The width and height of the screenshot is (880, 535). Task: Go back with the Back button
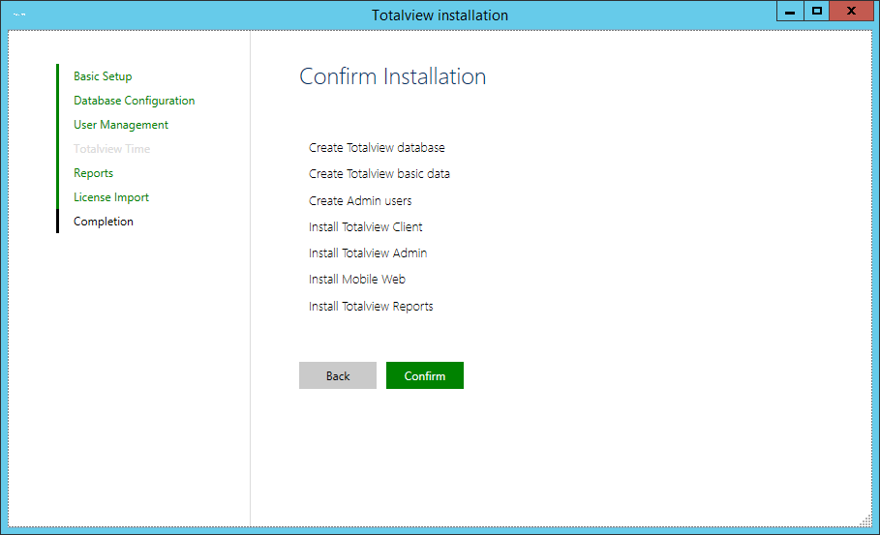(338, 375)
